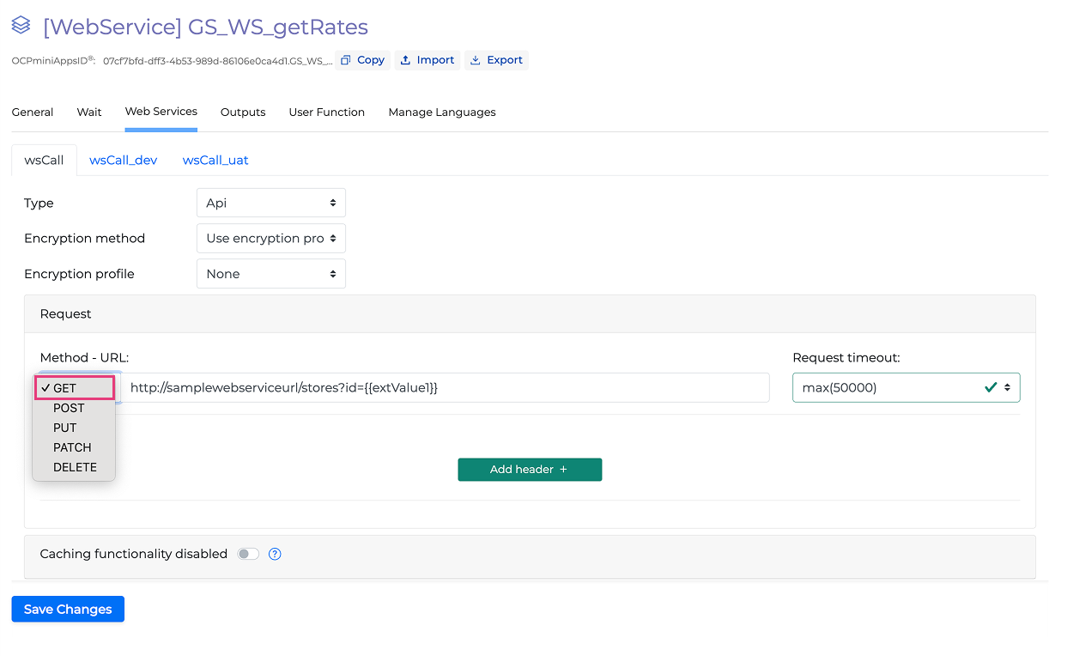Screen dimensions: 1067x656
Task: Expand the Encryption profile dropdown
Action: (x=270, y=274)
